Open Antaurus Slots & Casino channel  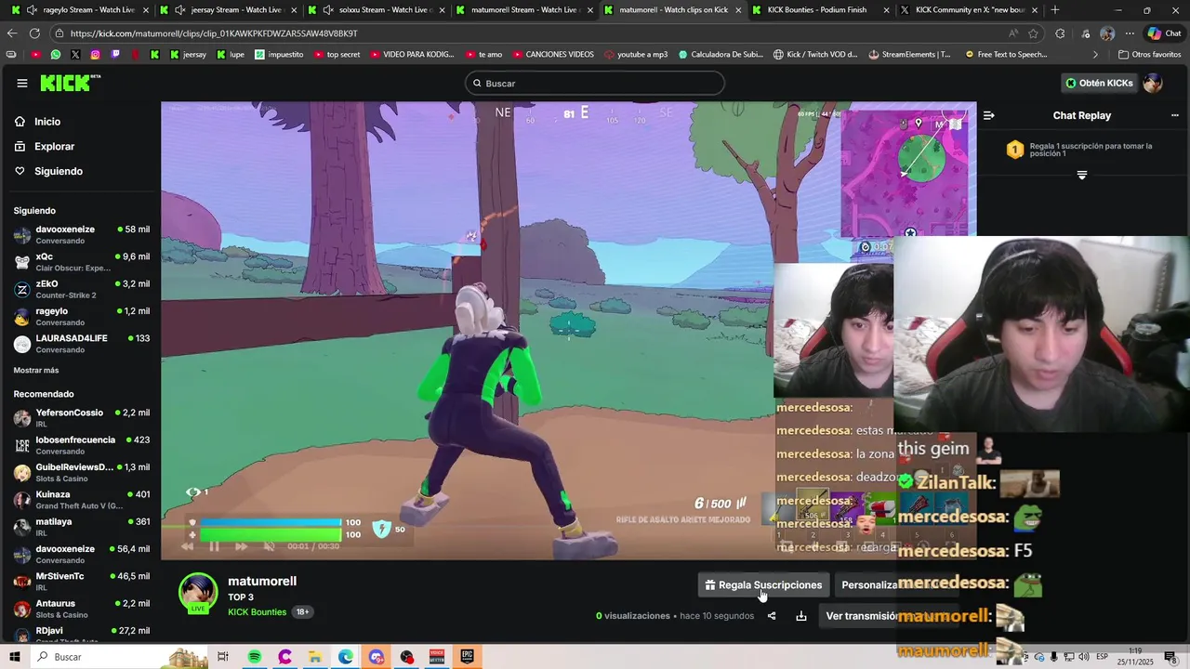[81, 609]
